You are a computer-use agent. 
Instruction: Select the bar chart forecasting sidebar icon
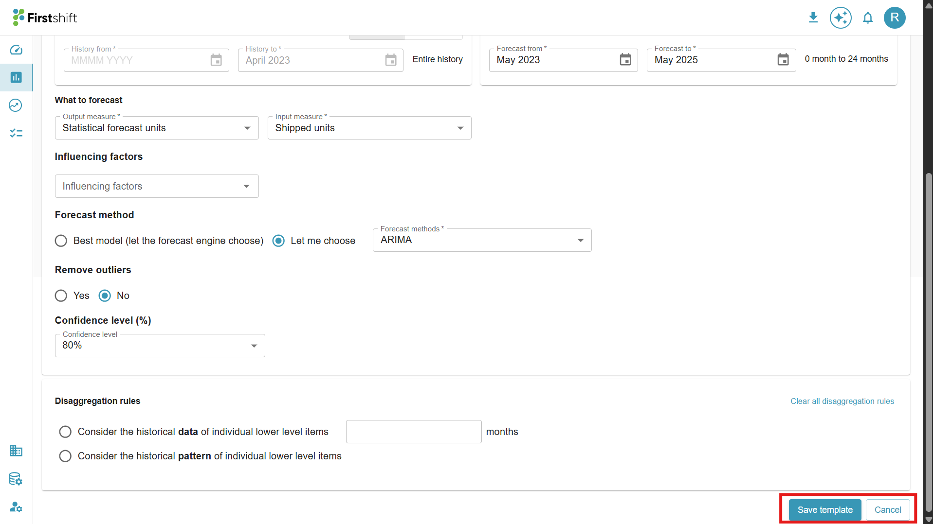[x=16, y=77]
